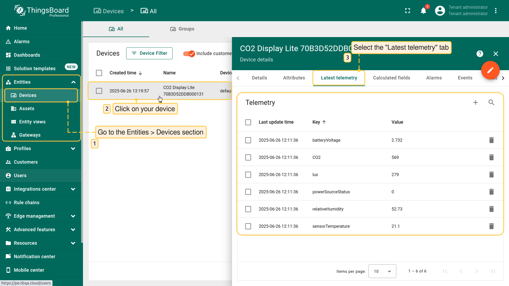
Task: Expand the Integrations center menu
Action: pos(34,189)
